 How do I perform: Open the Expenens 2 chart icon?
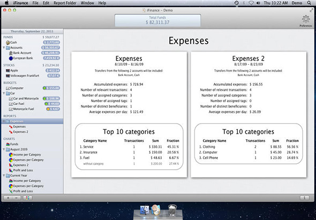[x=11, y=165]
